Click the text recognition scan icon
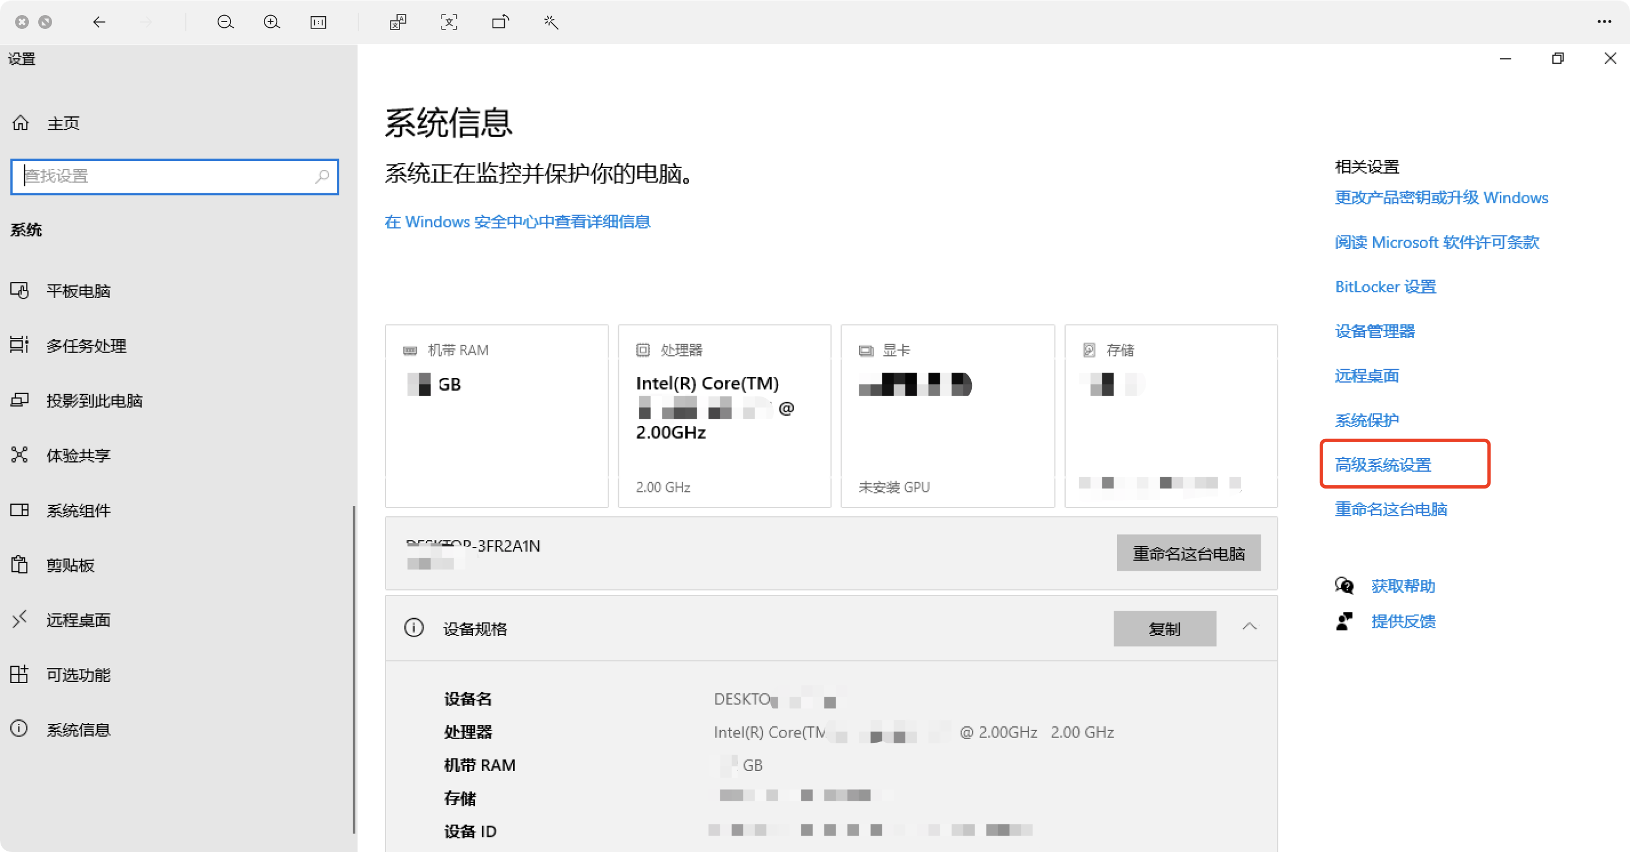Image resolution: width=1630 pixels, height=852 pixels. pyautogui.click(x=449, y=22)
